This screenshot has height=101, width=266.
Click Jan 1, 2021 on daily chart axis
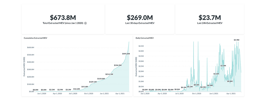point(214,93)
